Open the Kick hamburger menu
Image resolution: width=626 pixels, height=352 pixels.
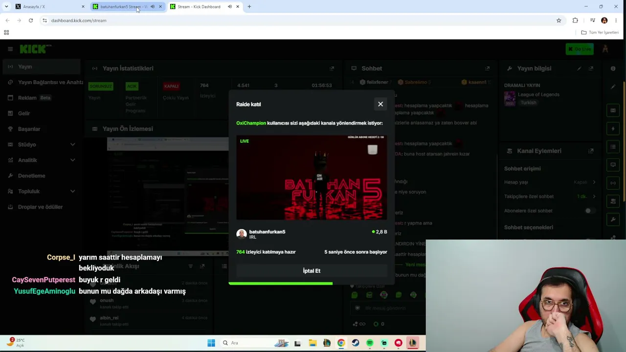click(10, 49)
